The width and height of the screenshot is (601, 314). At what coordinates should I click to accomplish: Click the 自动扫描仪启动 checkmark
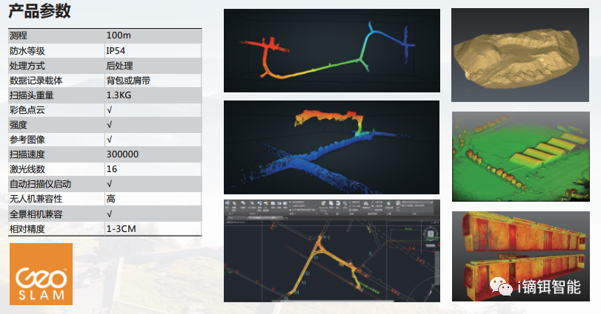pyautogui.click(x=110, y=184)
